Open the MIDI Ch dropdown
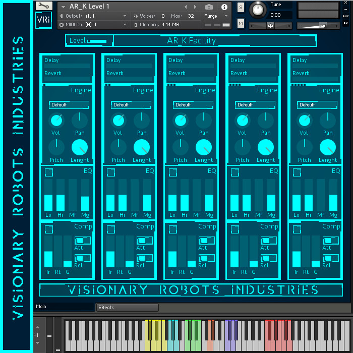This screenshot has width=353, height=353. click(x=125, y=24)
